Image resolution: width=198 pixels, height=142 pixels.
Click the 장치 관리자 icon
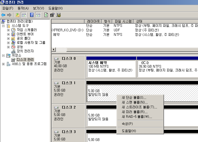coord(13,51)
